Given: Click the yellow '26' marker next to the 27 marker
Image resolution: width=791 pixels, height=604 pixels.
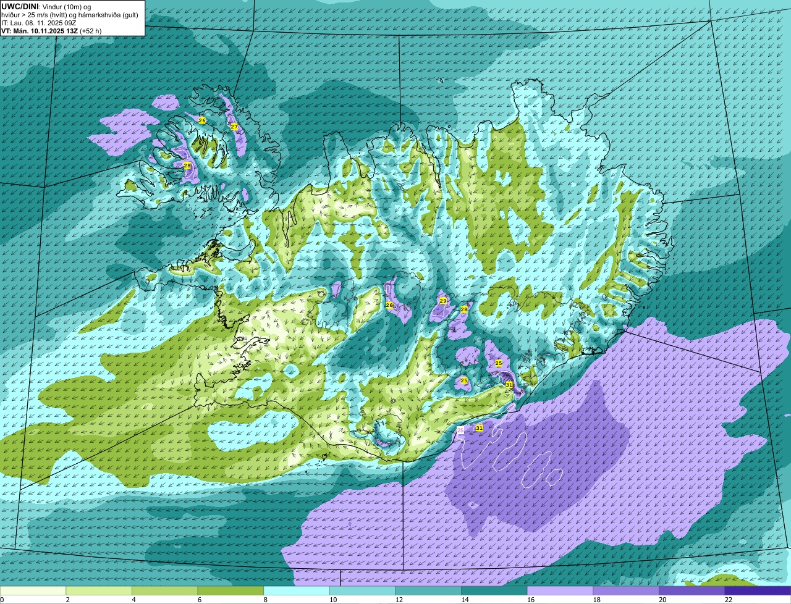Looking at the screenshot, I should pyautogui.click(x=201, y=120).
